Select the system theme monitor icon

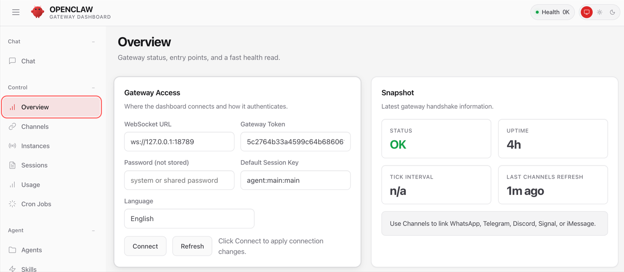click(x=587, y=12)
